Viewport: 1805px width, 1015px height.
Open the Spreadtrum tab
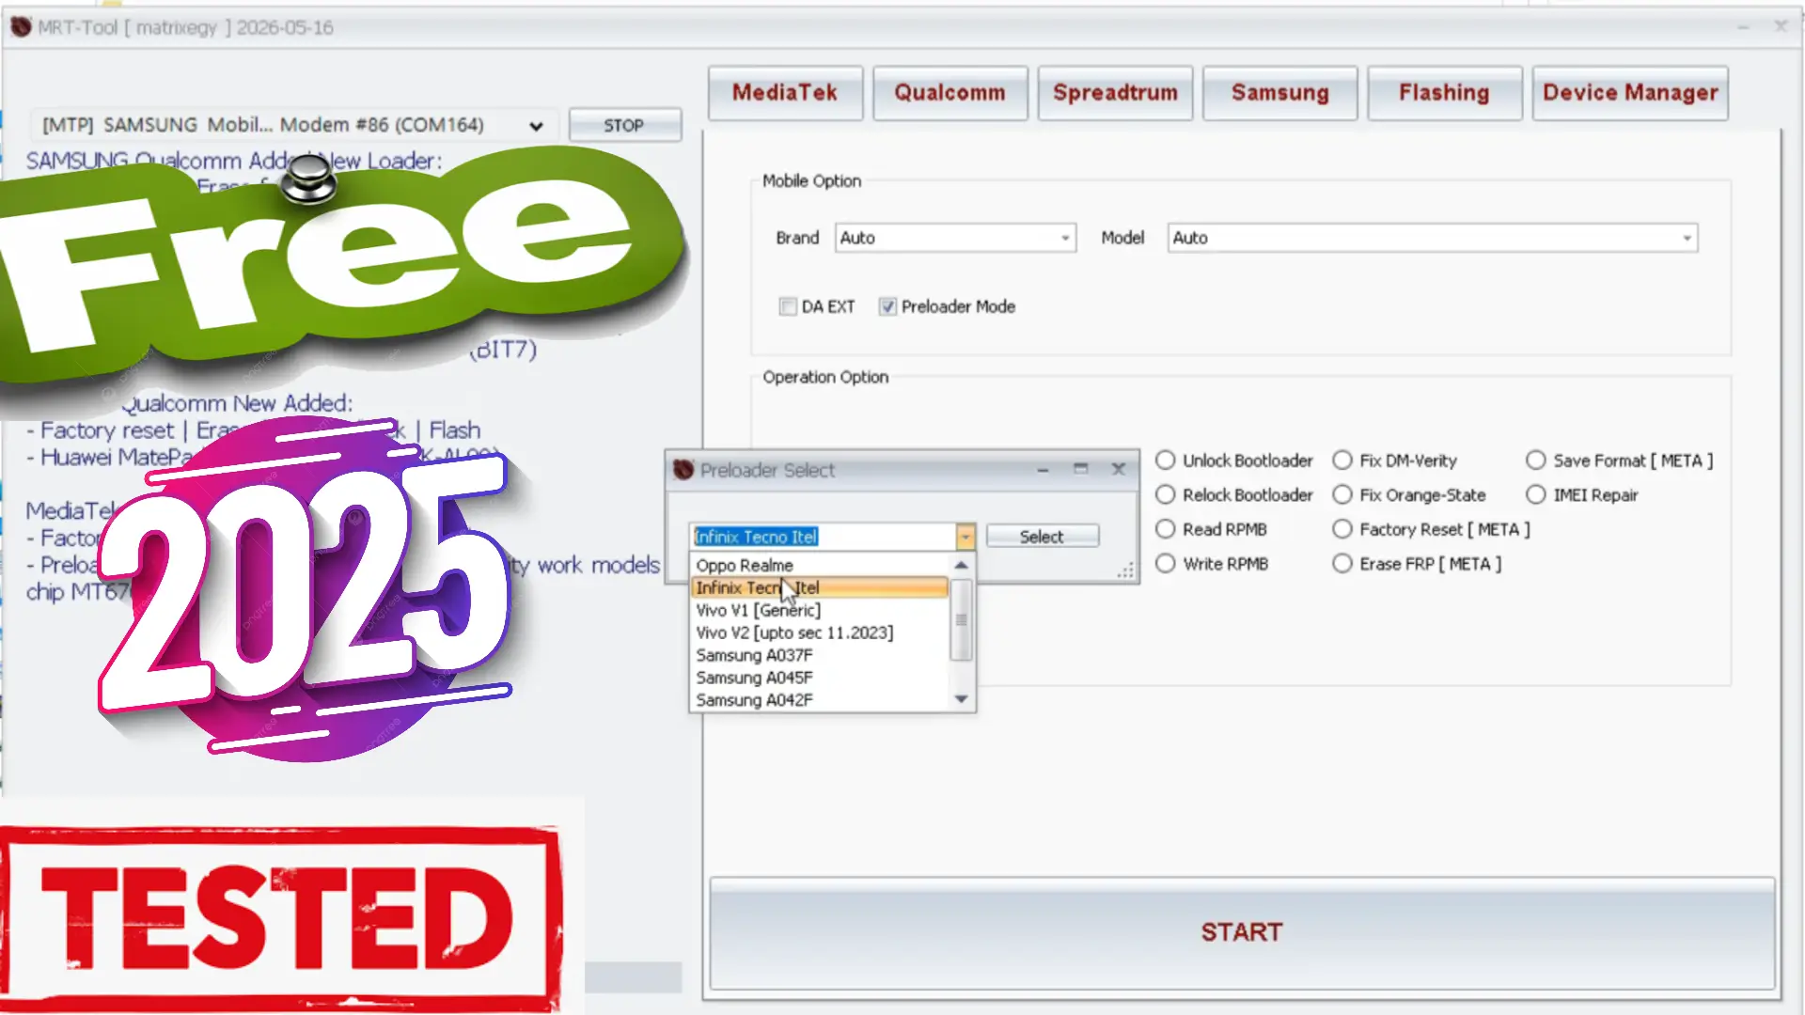click(x=1115, y=92)
